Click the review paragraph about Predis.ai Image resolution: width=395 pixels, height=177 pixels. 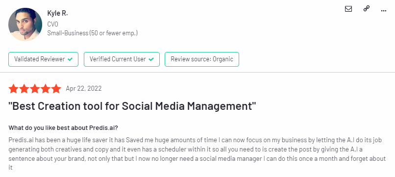[197, 154]
